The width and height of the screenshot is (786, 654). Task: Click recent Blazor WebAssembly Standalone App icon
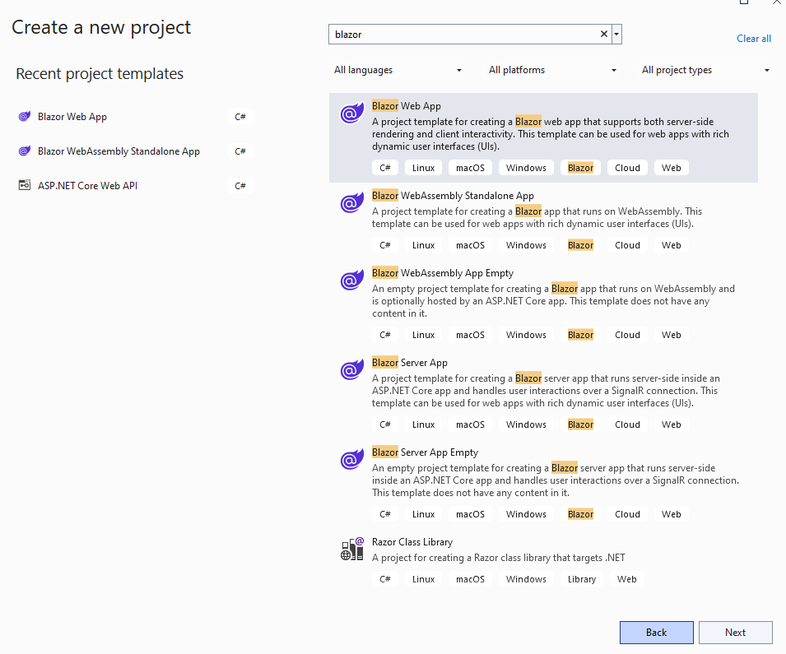tap(25, 151)
